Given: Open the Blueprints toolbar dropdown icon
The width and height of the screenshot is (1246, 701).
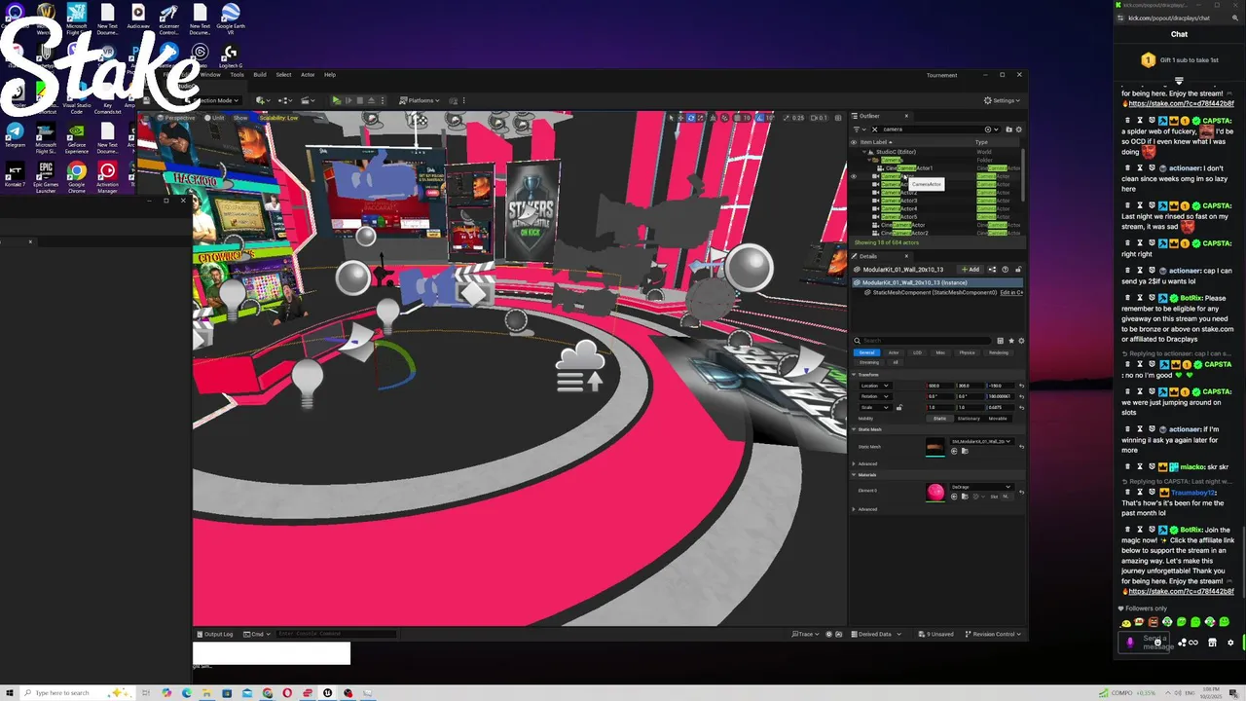Looking at the screenshot, I should [285, 100].
